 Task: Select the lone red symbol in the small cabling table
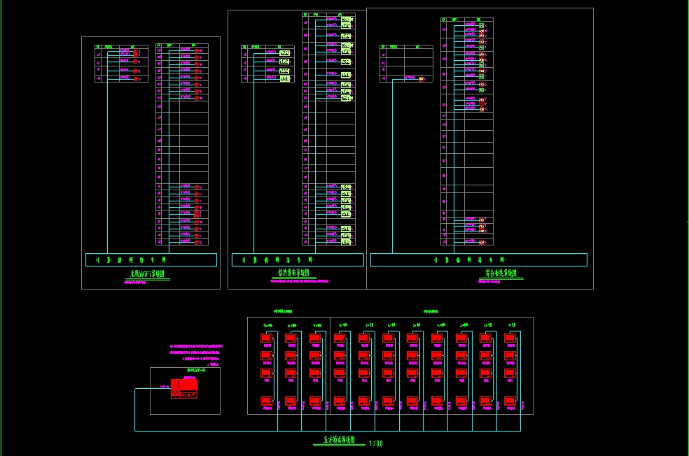tap(422, 79)
